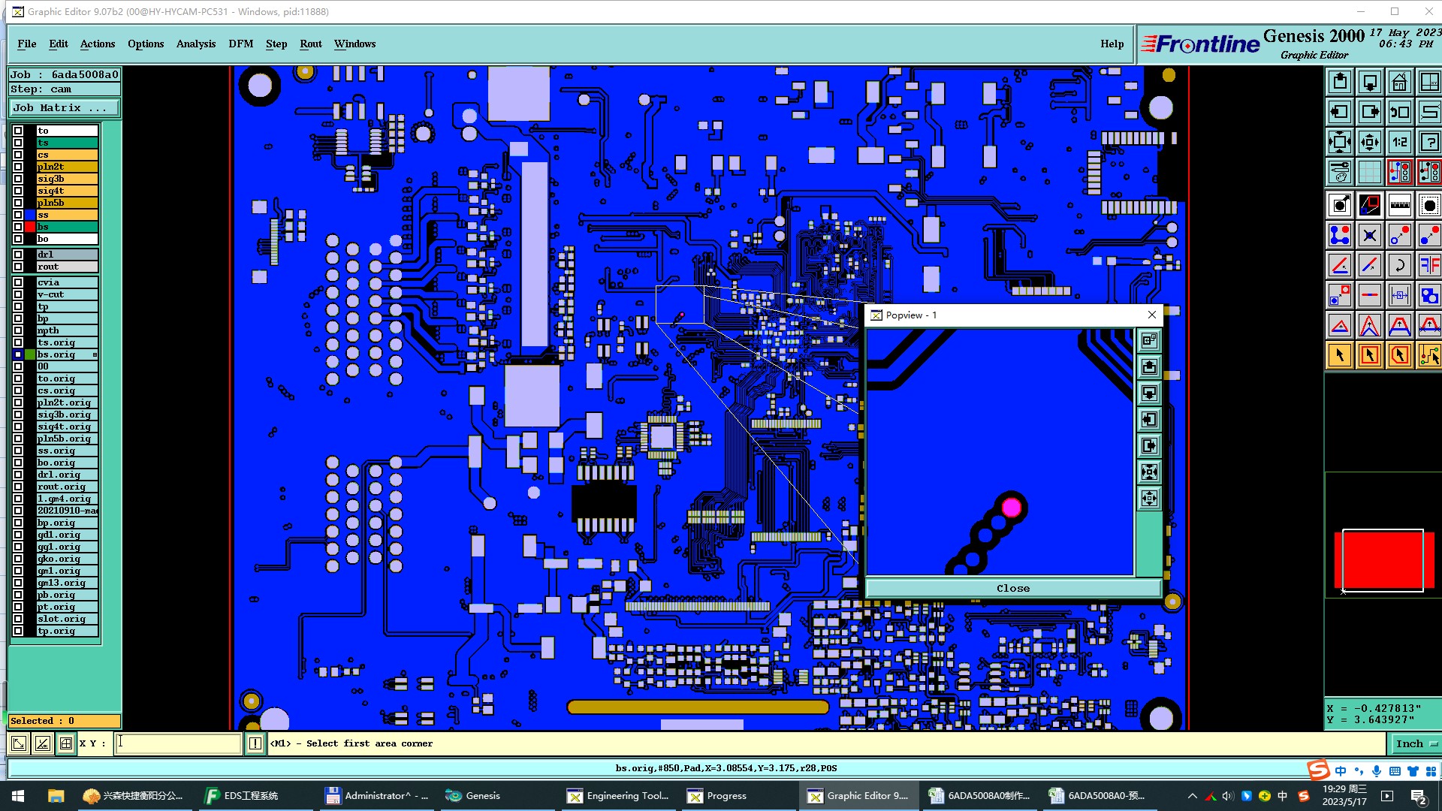Open the Analysis menu

point(195,44)
